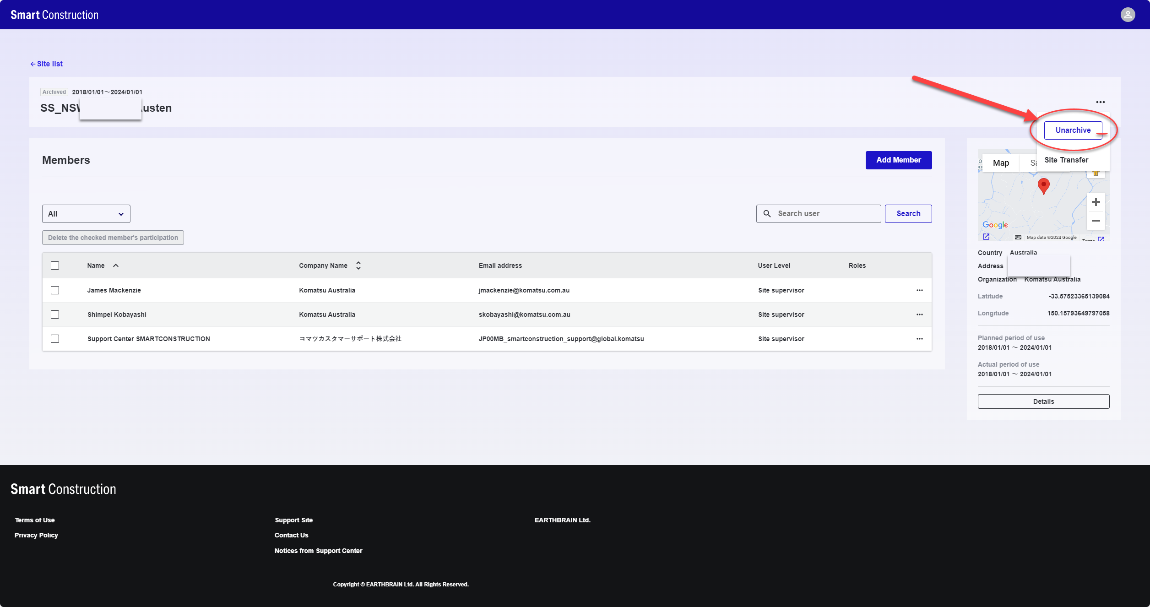Open the site Details button
This screenshot has width=1150, height=607.
point(1043,401)
